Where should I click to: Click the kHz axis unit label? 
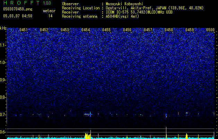point(3,28)
